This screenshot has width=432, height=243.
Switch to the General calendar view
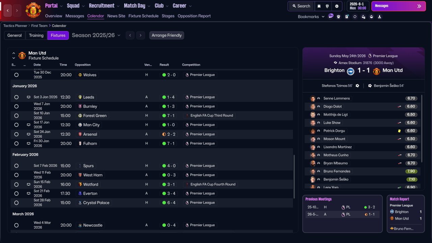point(15,35)
